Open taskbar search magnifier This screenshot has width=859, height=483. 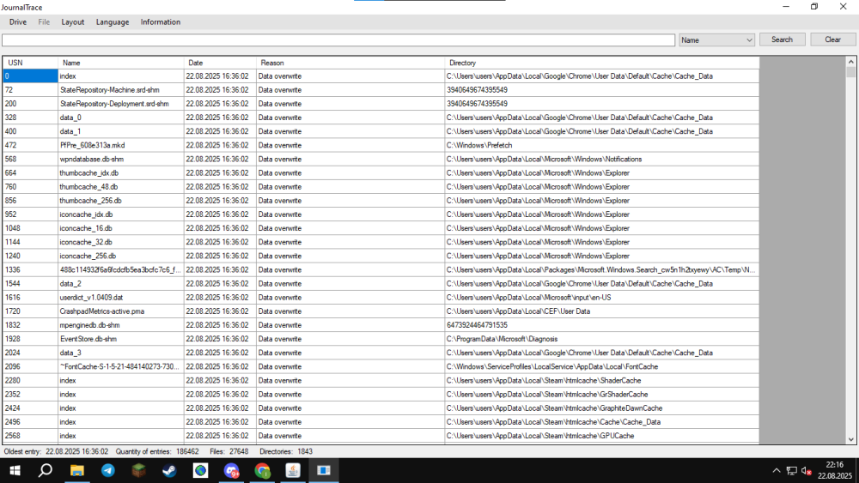(x=46, y=470)
